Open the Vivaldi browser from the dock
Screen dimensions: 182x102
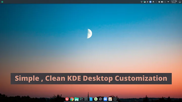[x=67, y=99]
